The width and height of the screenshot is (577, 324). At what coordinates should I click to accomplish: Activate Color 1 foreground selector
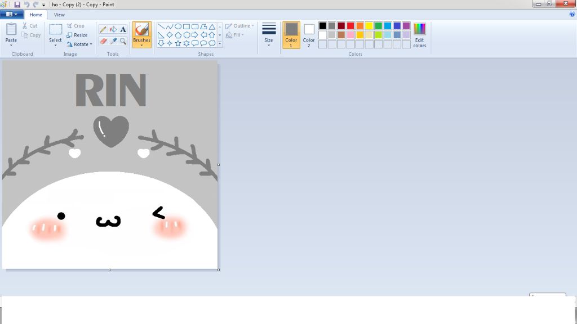click(x=291, y=35)
